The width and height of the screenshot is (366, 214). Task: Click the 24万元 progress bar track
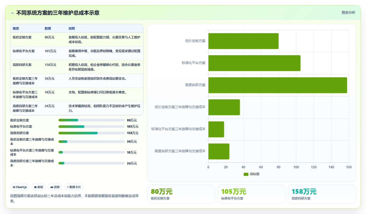(x=91, y=163)
